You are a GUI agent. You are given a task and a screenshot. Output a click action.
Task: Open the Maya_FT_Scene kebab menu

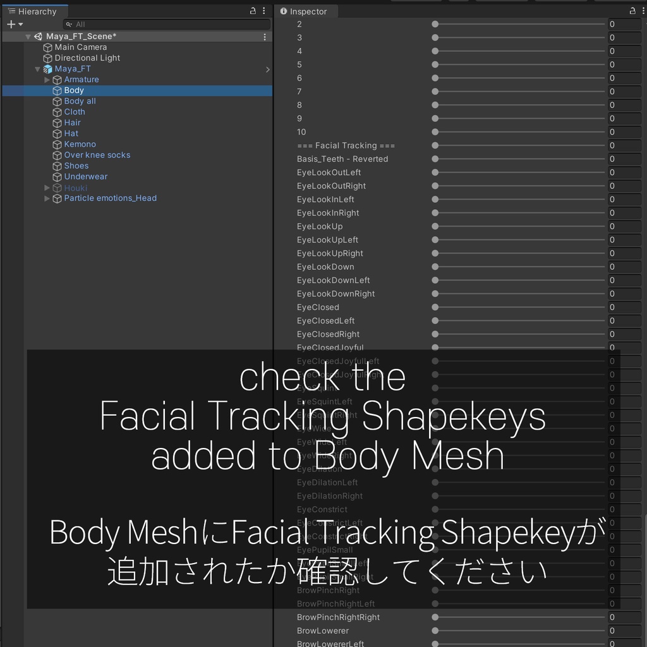[x=263, y=36]
